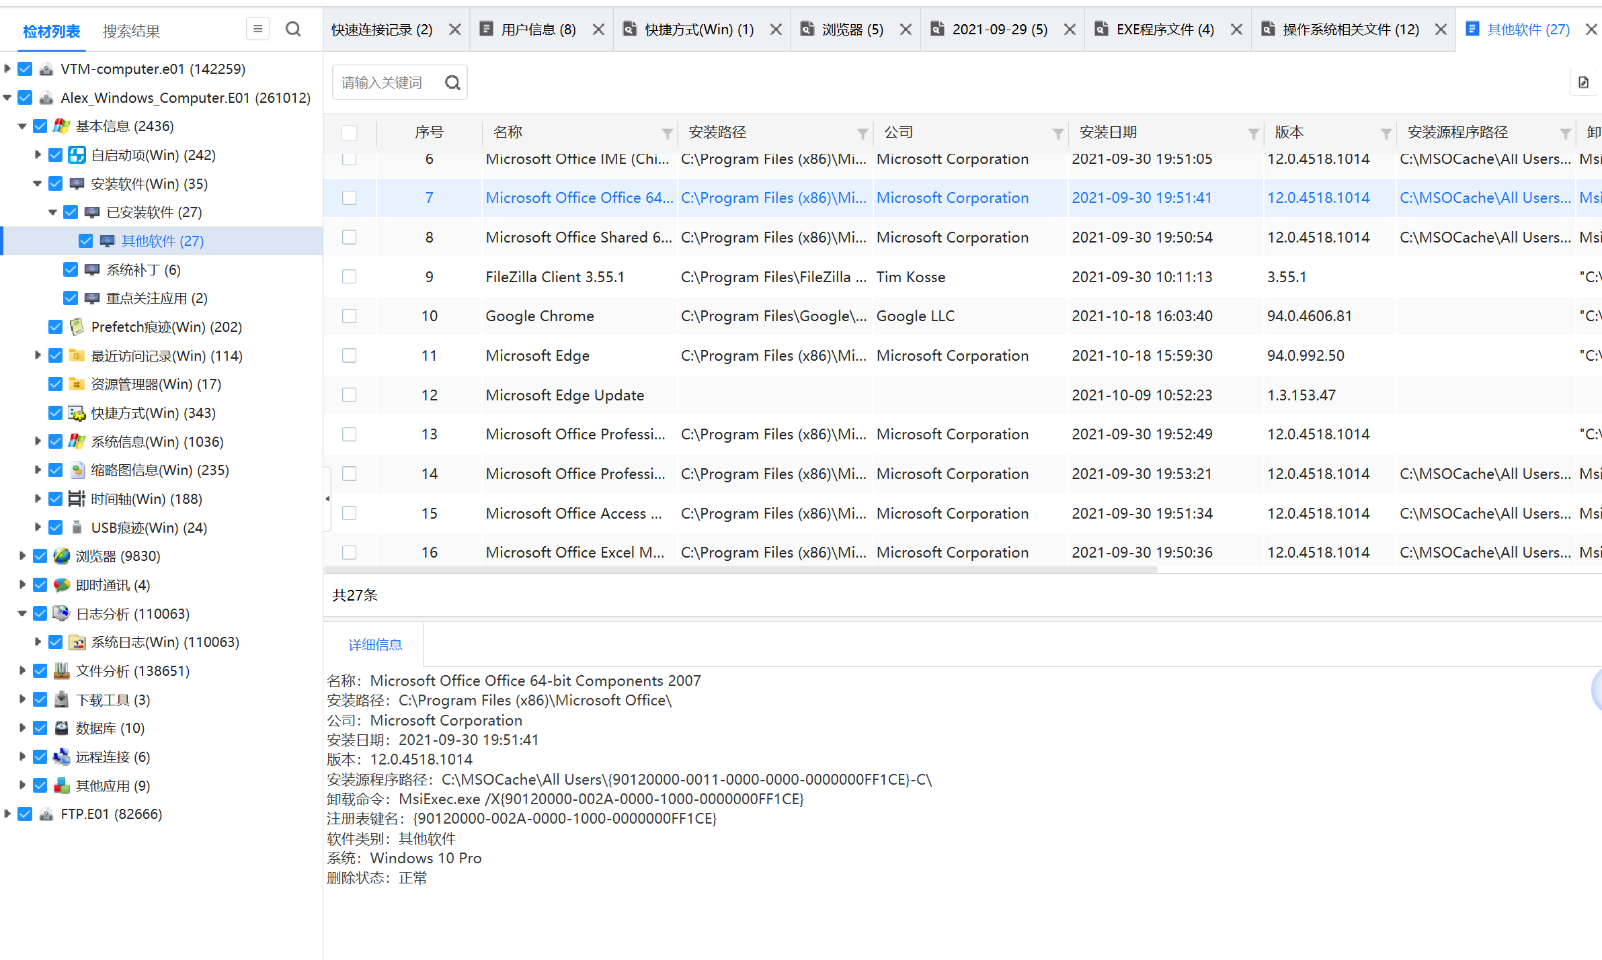Click filter icon on 安装源程序路径 column
This screenshot has height=960, width=1602.
1566,134
